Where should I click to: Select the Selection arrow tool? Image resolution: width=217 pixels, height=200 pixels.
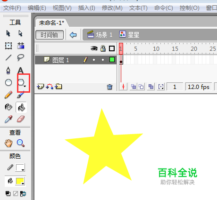[8, 33]
